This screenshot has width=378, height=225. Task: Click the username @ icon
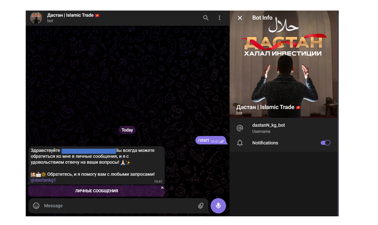[x=240, y=128]
